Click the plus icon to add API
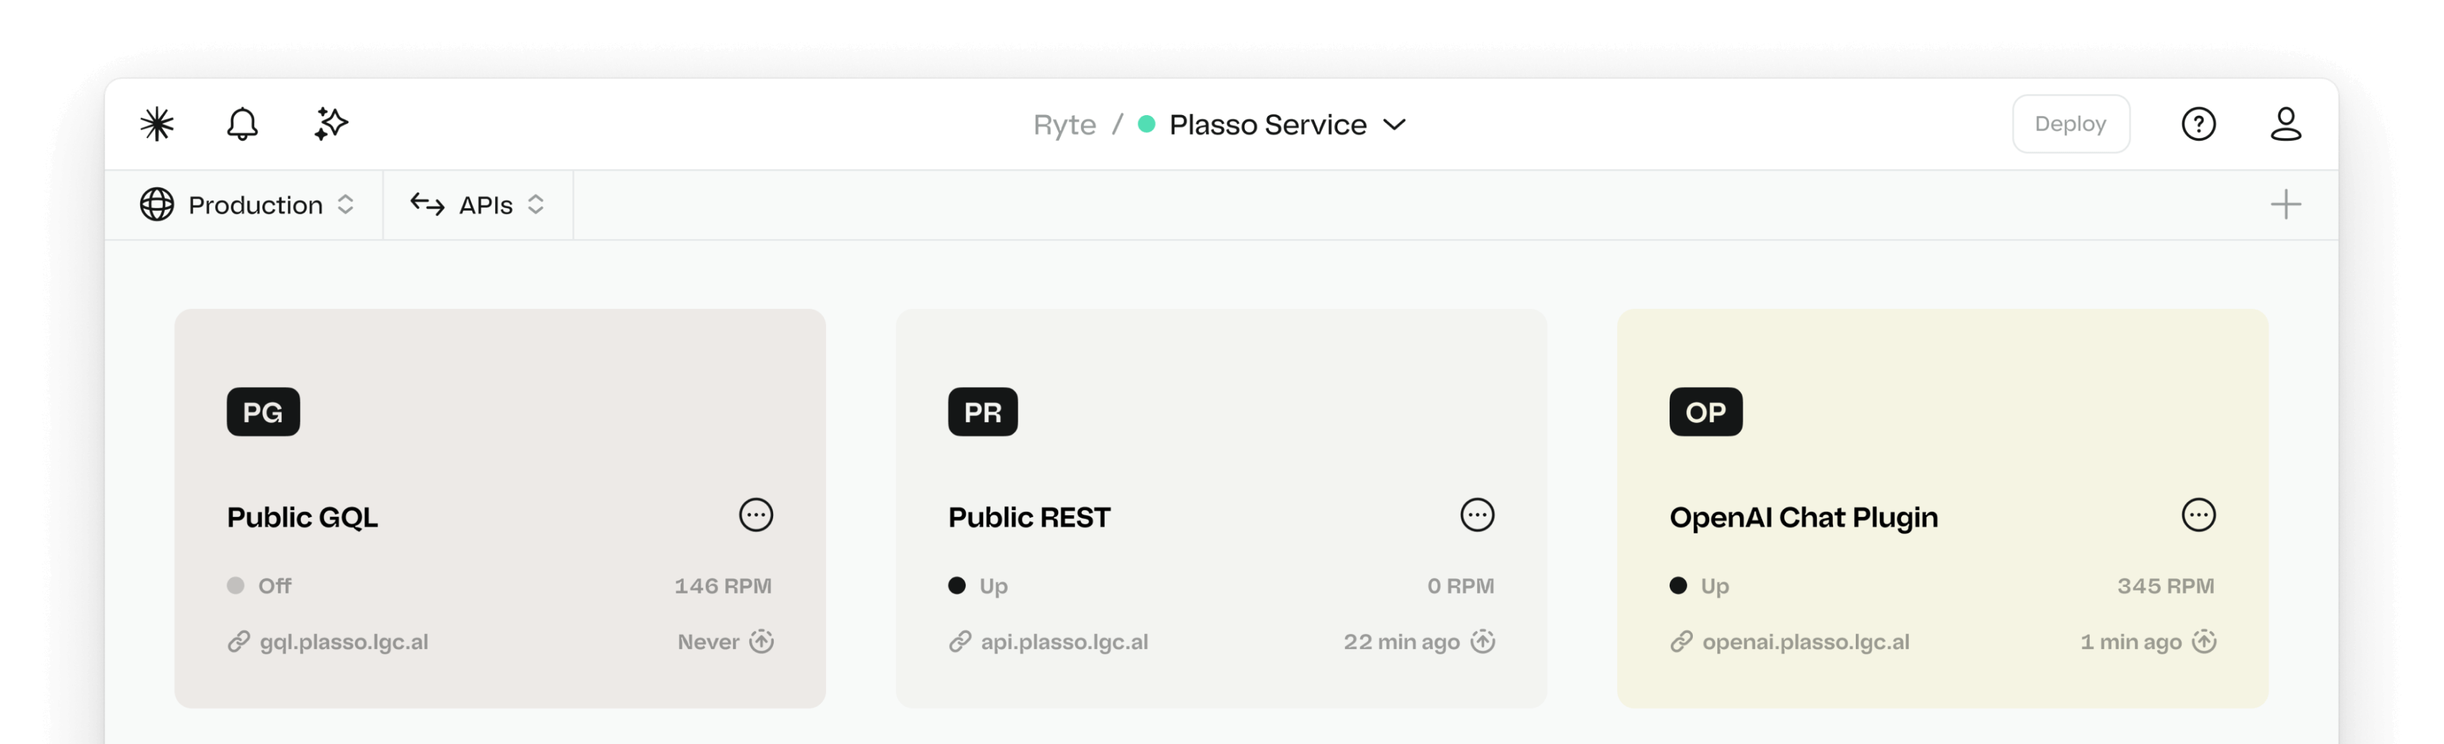The width and height of the screenshot is (2444, 744). [x=2284, y=205]
